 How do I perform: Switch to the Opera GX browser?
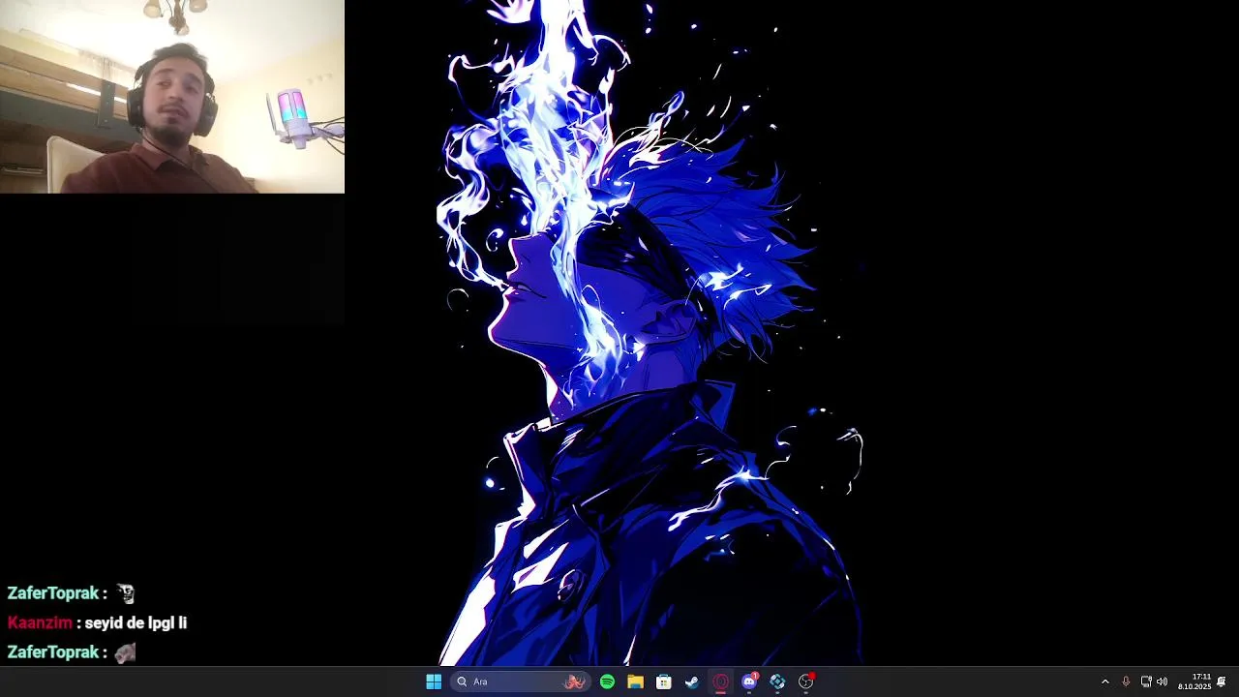coord(720,682)
